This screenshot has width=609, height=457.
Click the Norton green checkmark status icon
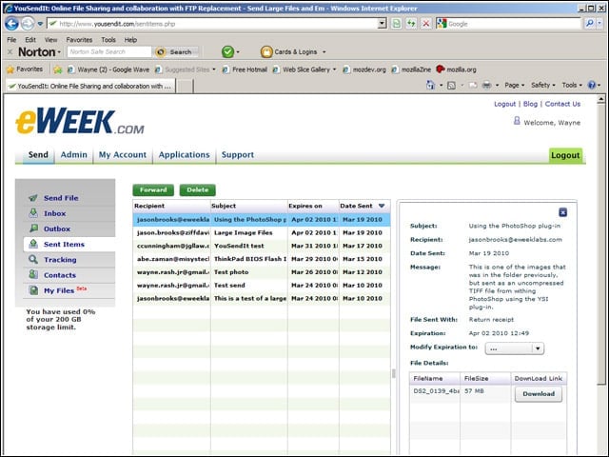[x=227, y=51]
